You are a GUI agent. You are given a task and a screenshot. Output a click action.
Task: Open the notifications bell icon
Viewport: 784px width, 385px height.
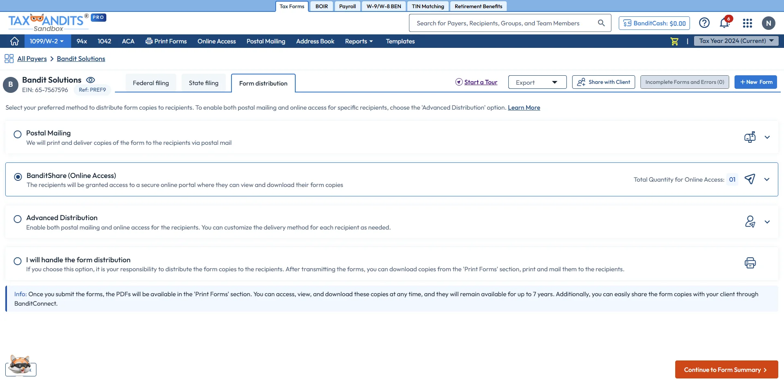pyautogui.click(x=725, y=23)
